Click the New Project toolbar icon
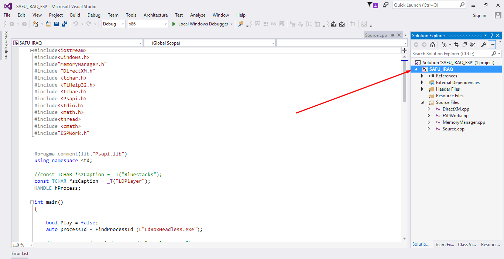 [x=36, y=24]
